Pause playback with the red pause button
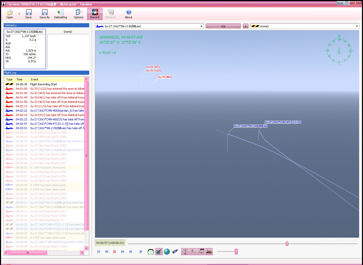The image size is (363, 265). [x=114, y=252]
